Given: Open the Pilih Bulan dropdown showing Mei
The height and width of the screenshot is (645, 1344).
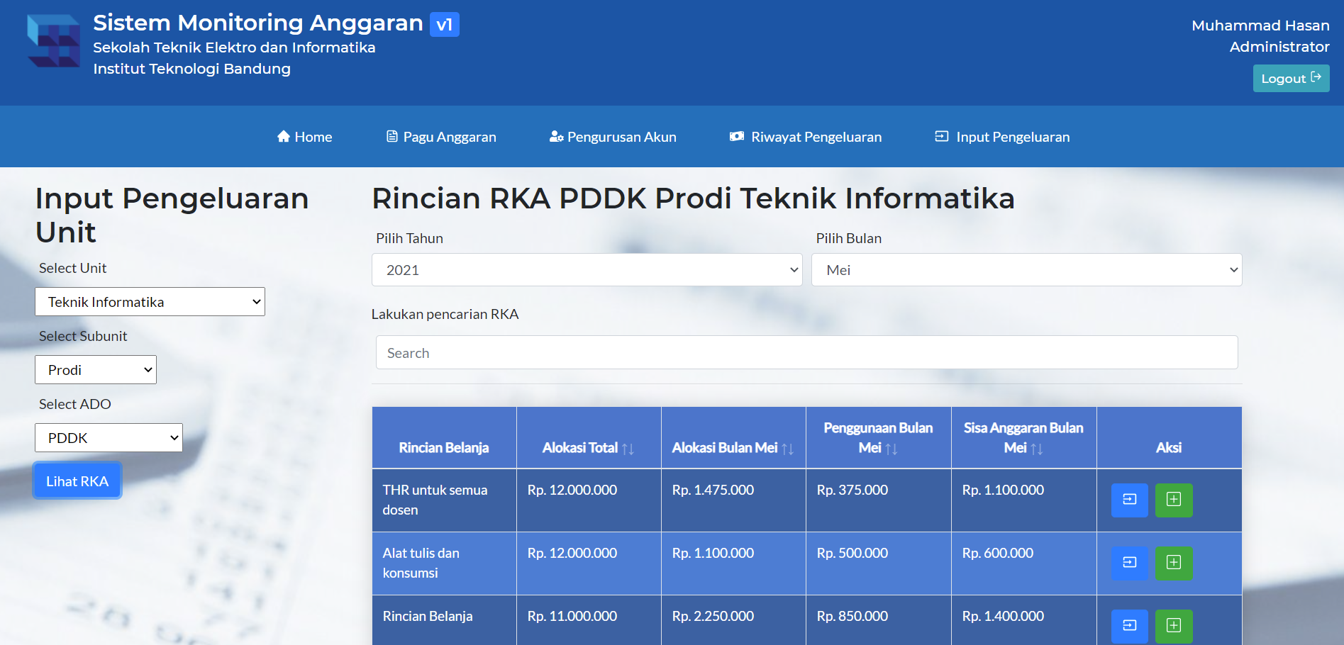Looking at the screenshot, I should [1026, 270].
